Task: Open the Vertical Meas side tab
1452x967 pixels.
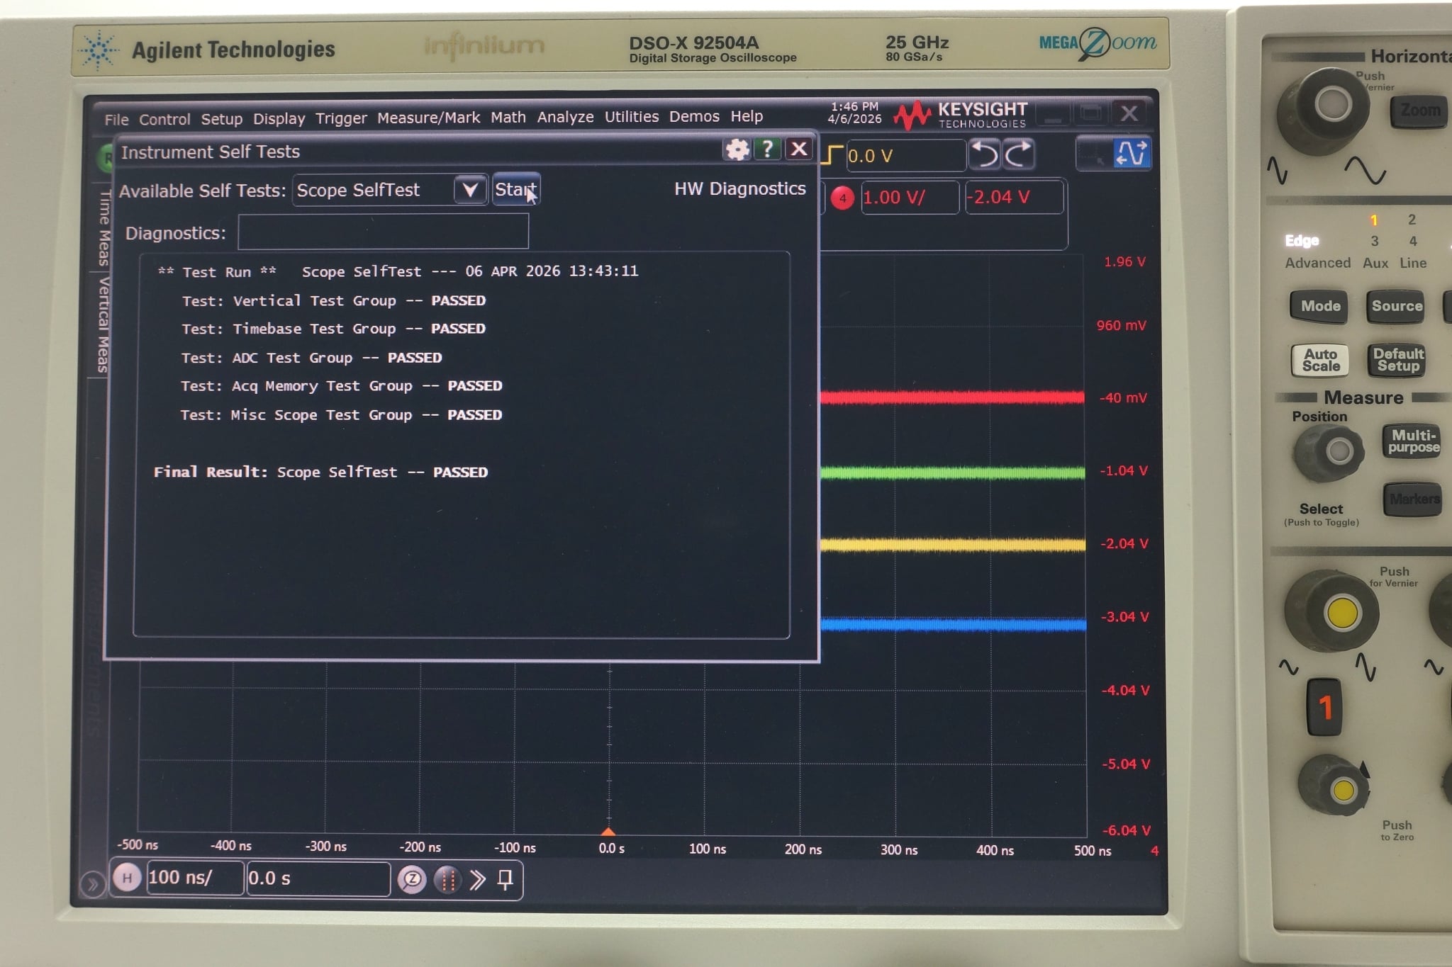Action: 104,324
